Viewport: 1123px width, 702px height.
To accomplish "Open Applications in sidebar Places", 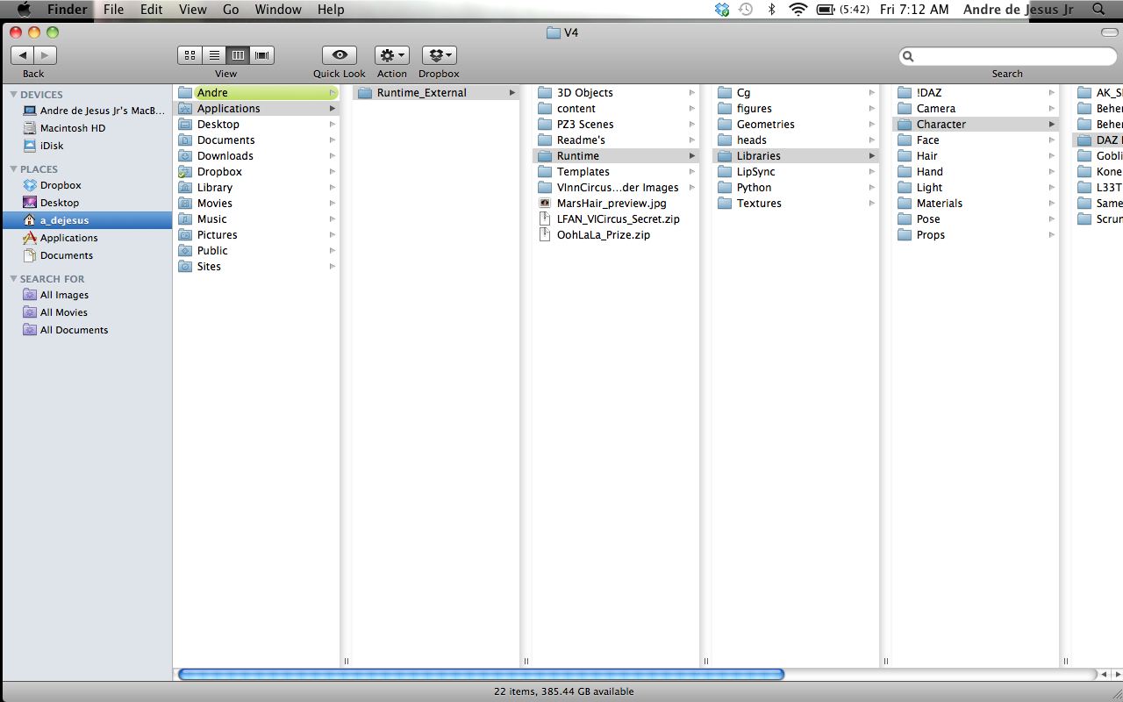I will click(x=87, y=238).
